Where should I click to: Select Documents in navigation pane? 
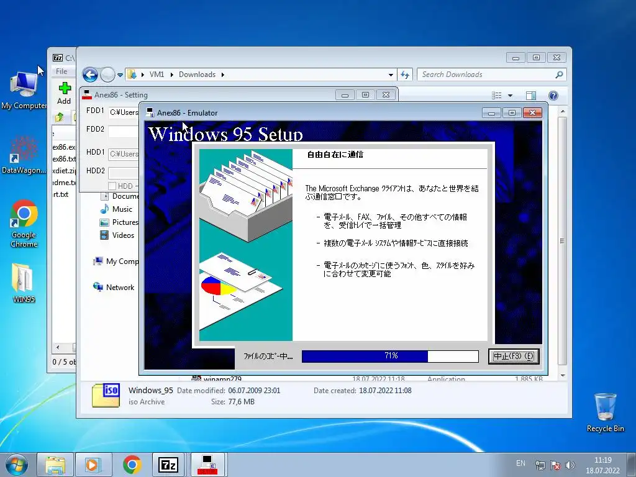[119, 196]
